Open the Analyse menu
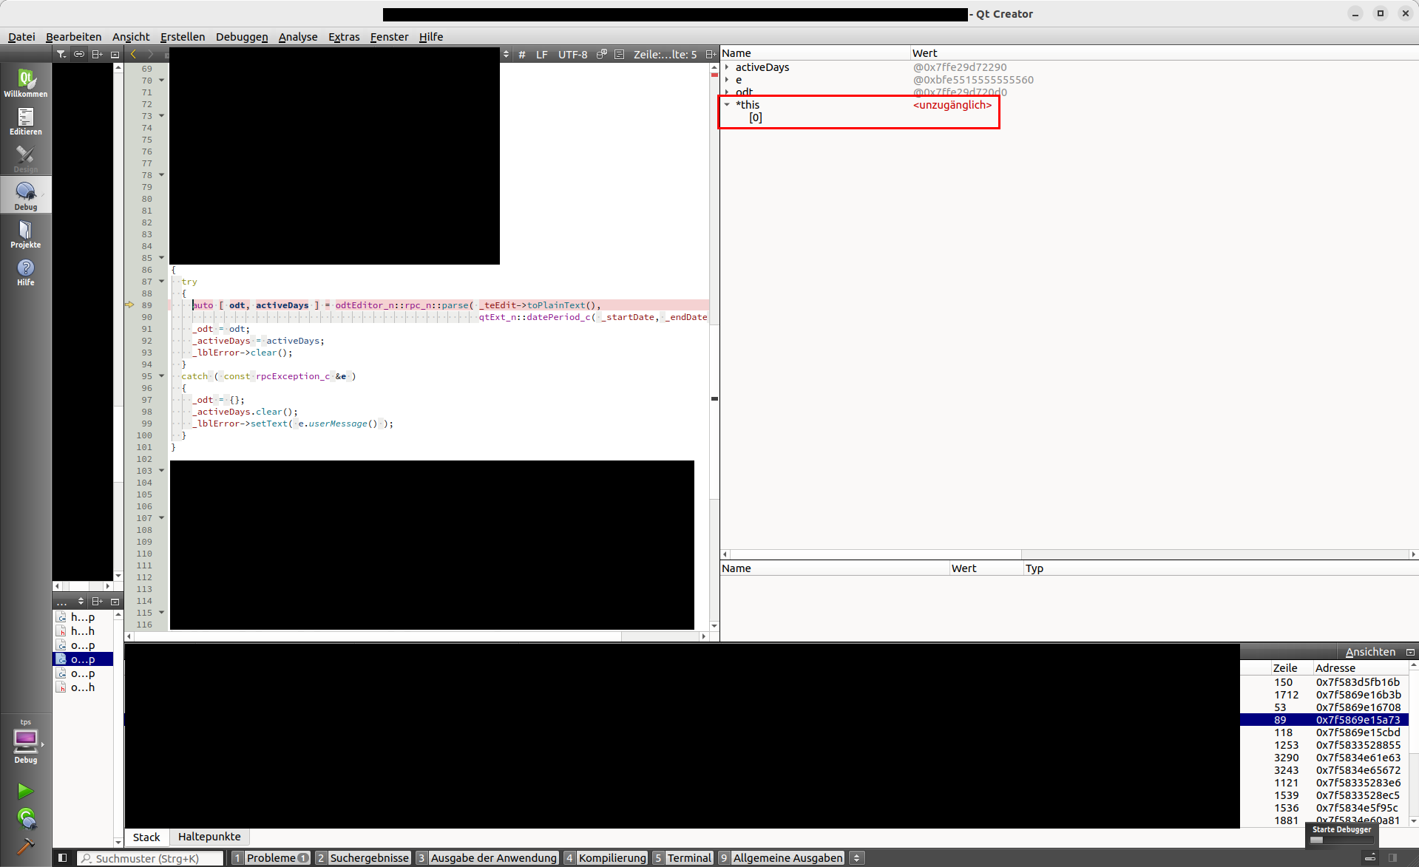1419x867 pixels. click(298, 37)
